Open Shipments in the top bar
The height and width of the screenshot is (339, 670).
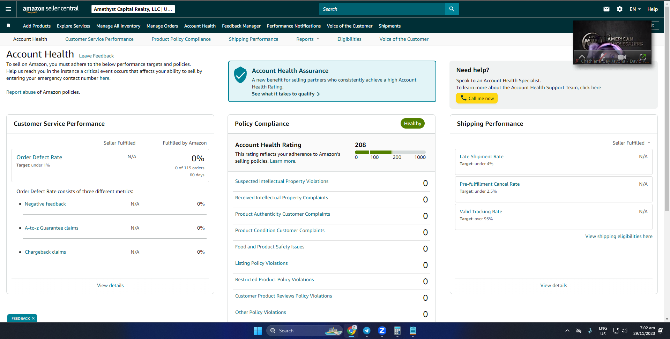coord(389,26)
